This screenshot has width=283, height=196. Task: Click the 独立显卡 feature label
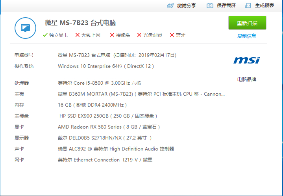point(59,35)
